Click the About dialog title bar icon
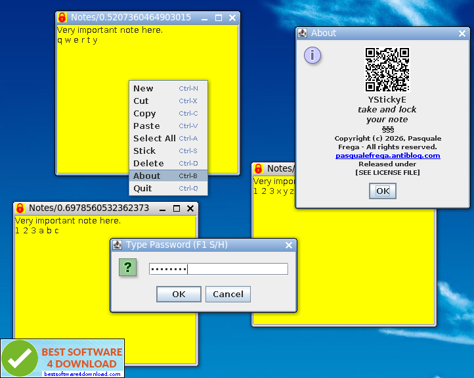Viewport: 474px width, 378px height. point(302,33)
